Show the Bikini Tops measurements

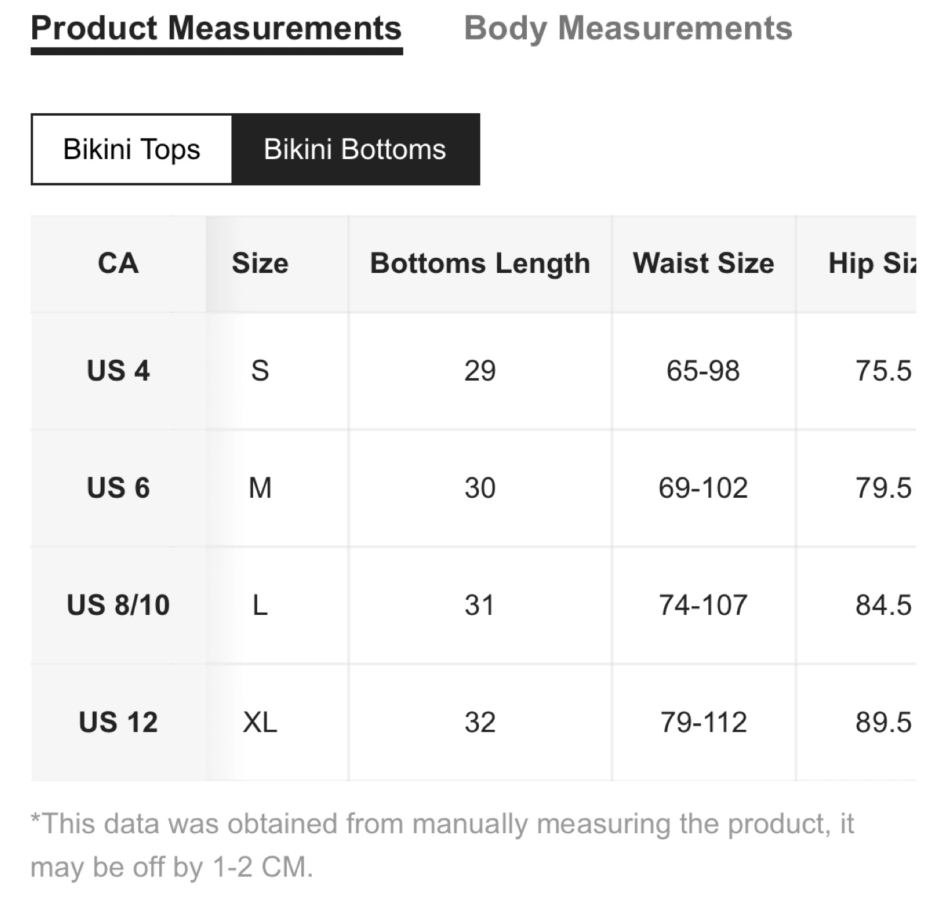pyautogui.click(x=132, y=149)
